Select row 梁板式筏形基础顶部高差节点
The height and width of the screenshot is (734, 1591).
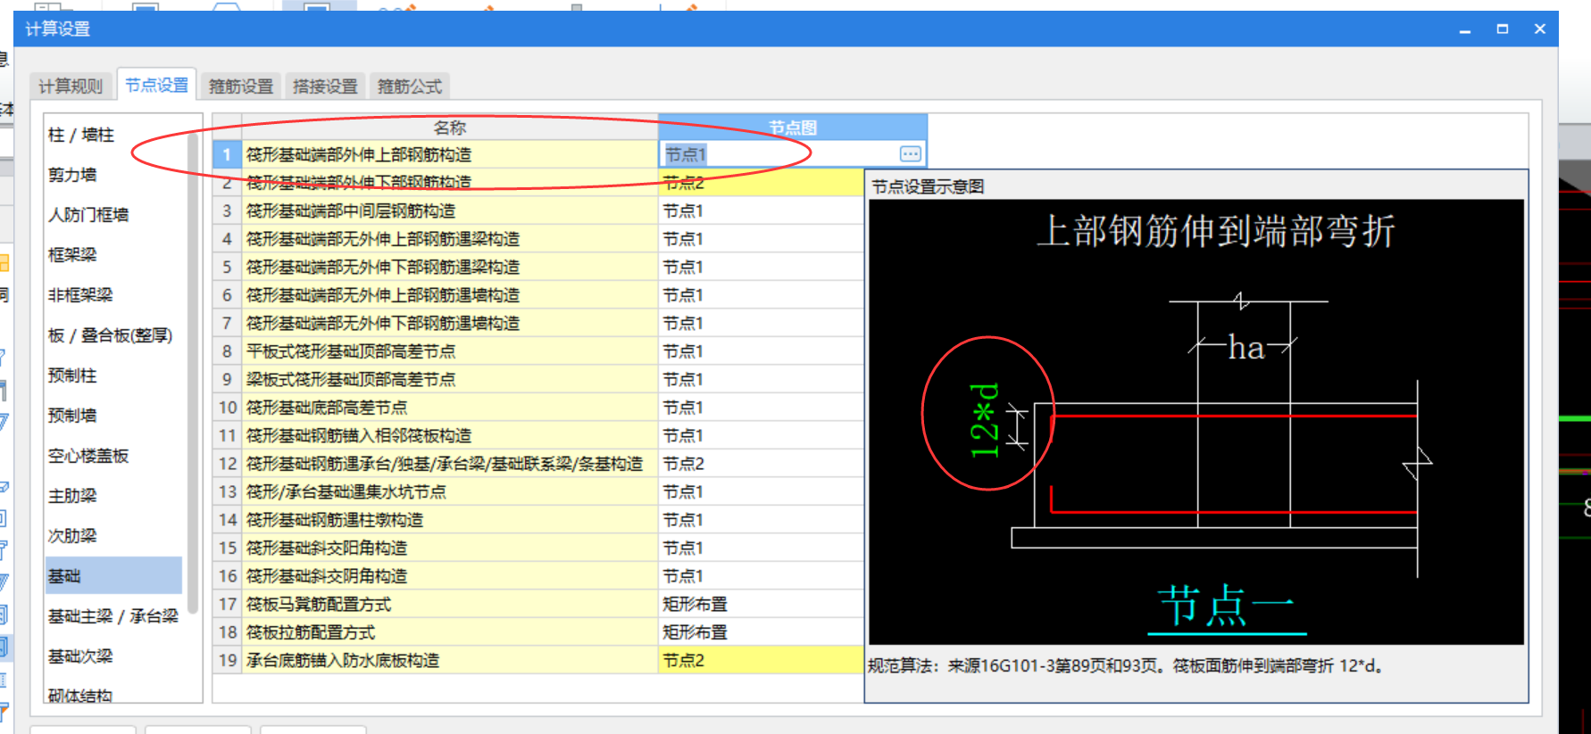[449, 379]
